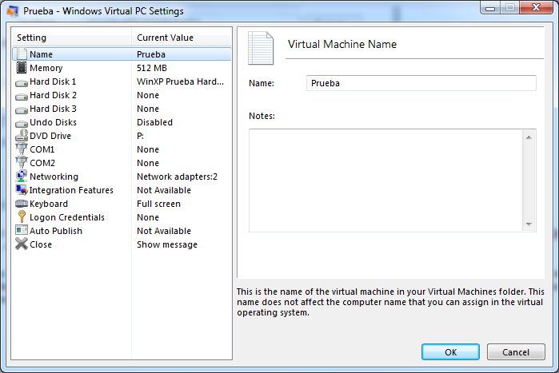The image size is (559, 373).
Task: Click the 'Show message' close value
Action: click(167, 244)
